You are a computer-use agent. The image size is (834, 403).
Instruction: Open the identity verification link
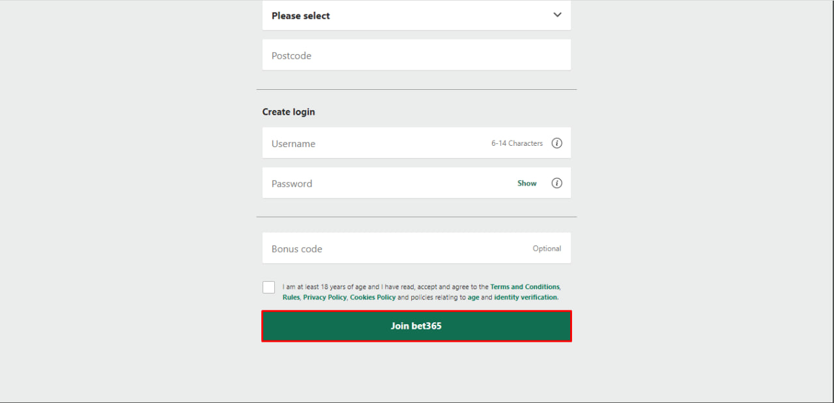coord(526,298)
